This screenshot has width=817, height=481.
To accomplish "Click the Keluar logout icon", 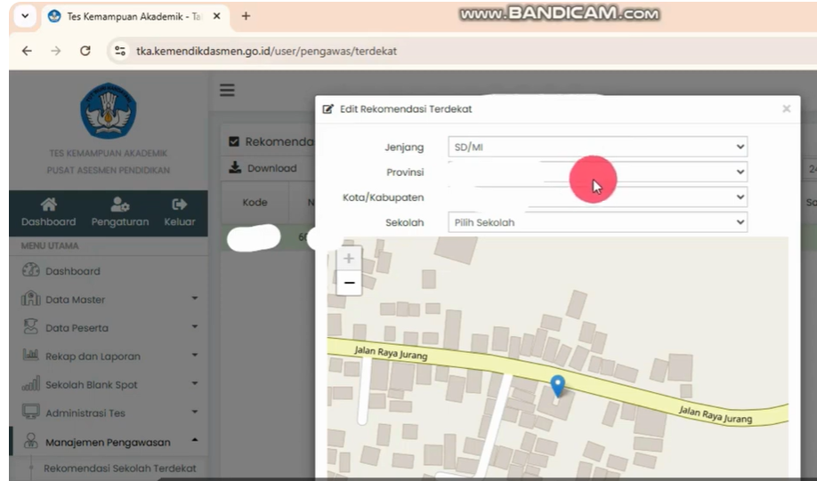I will pyautogui.click(x=180, y=205).
